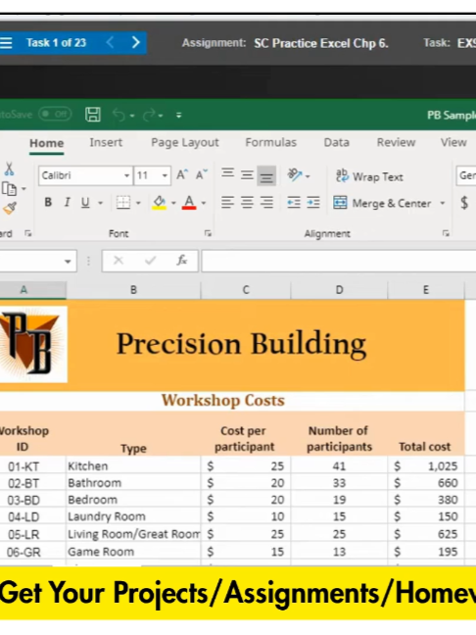Image resolution: width=476 pixels, height=635 pixels.
Task: Open the Page Layout tab
Action: click(185, 142)
